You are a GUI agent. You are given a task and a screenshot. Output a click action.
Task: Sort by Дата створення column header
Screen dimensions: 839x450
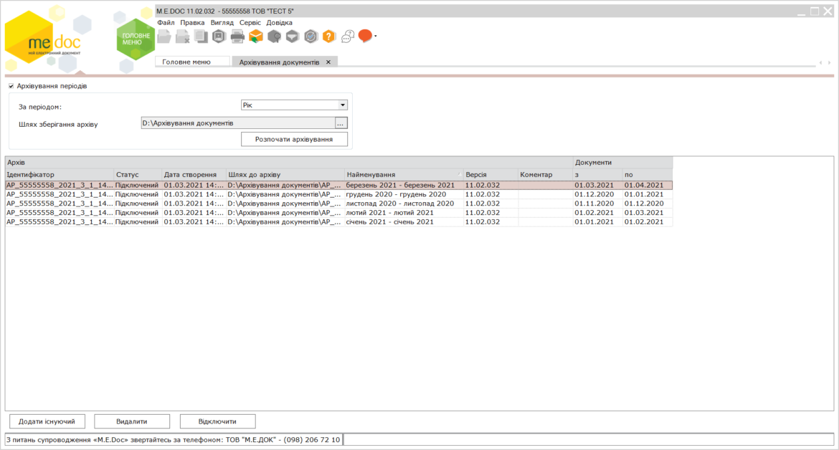tap(194, 175)
